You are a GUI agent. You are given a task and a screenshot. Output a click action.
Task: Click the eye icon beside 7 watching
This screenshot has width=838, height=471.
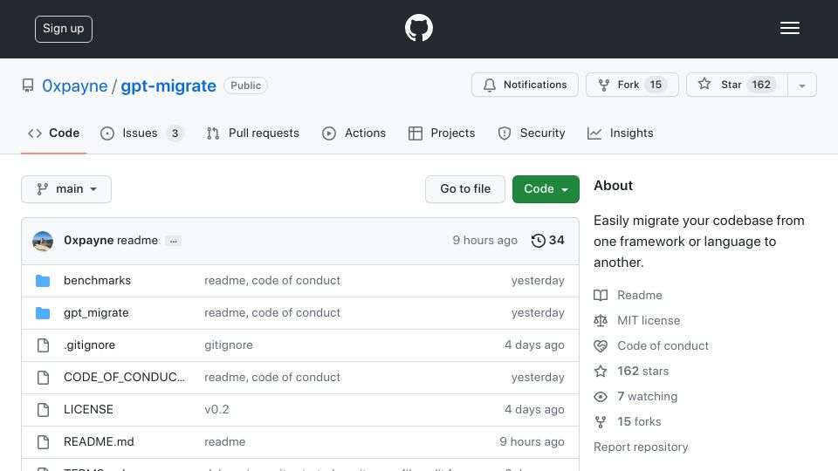tap(601, 397)
